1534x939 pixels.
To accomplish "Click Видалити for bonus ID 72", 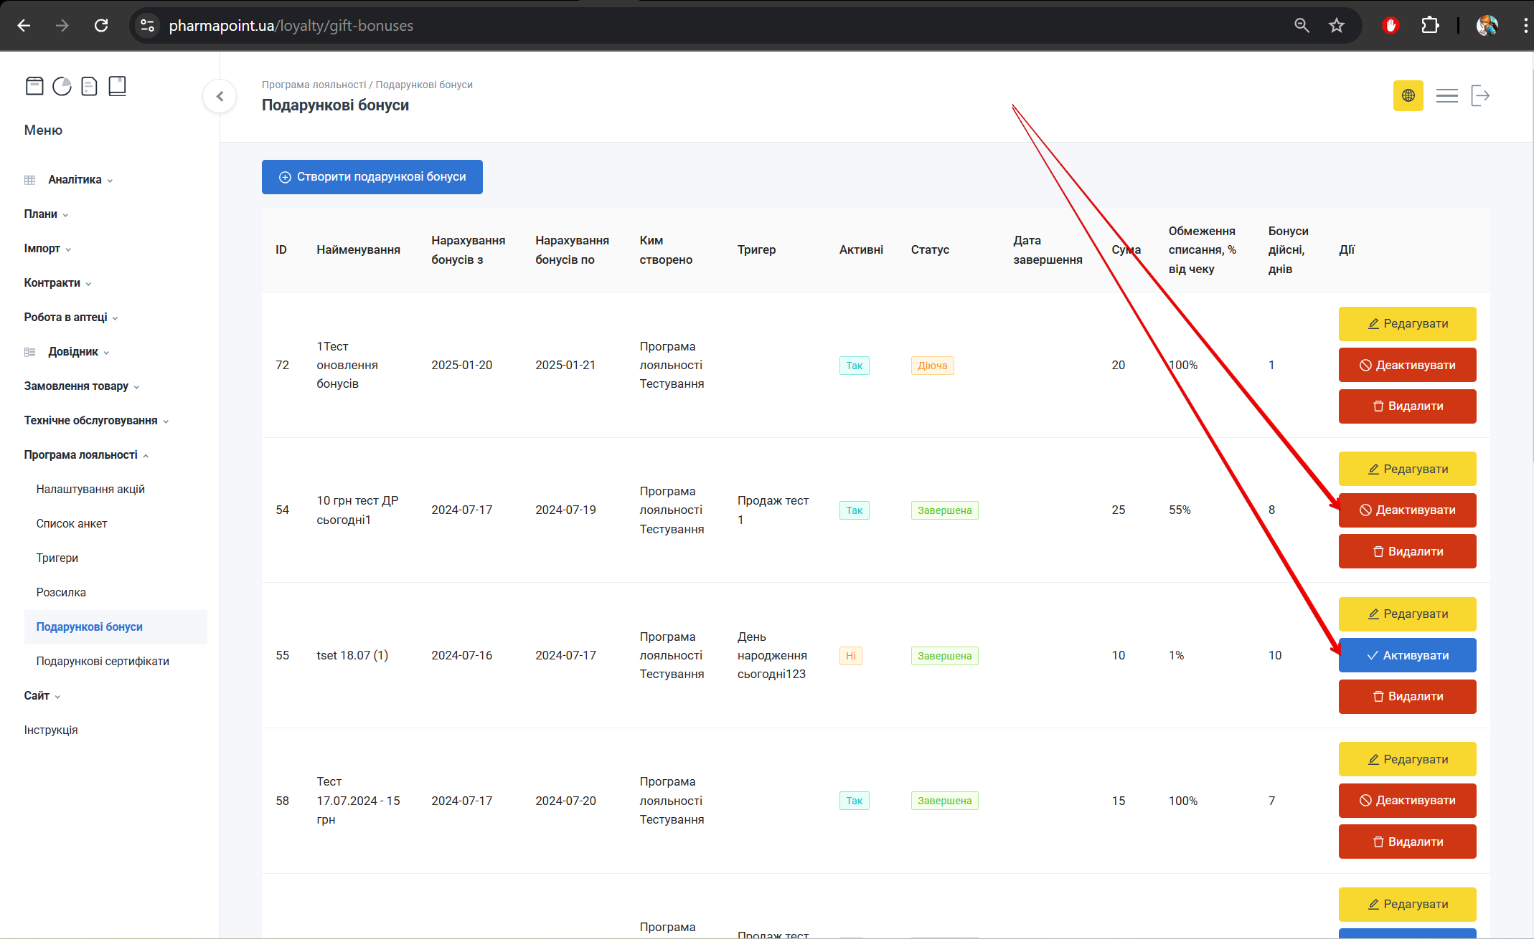I will [1407, 406].
